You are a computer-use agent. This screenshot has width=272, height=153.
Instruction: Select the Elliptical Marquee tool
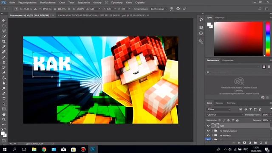click(x=4, y=26)
